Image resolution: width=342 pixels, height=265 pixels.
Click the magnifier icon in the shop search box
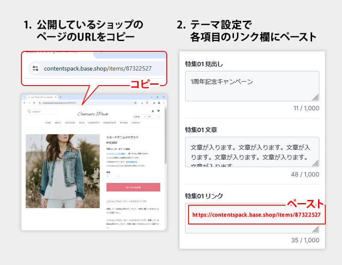pos(29,112)
